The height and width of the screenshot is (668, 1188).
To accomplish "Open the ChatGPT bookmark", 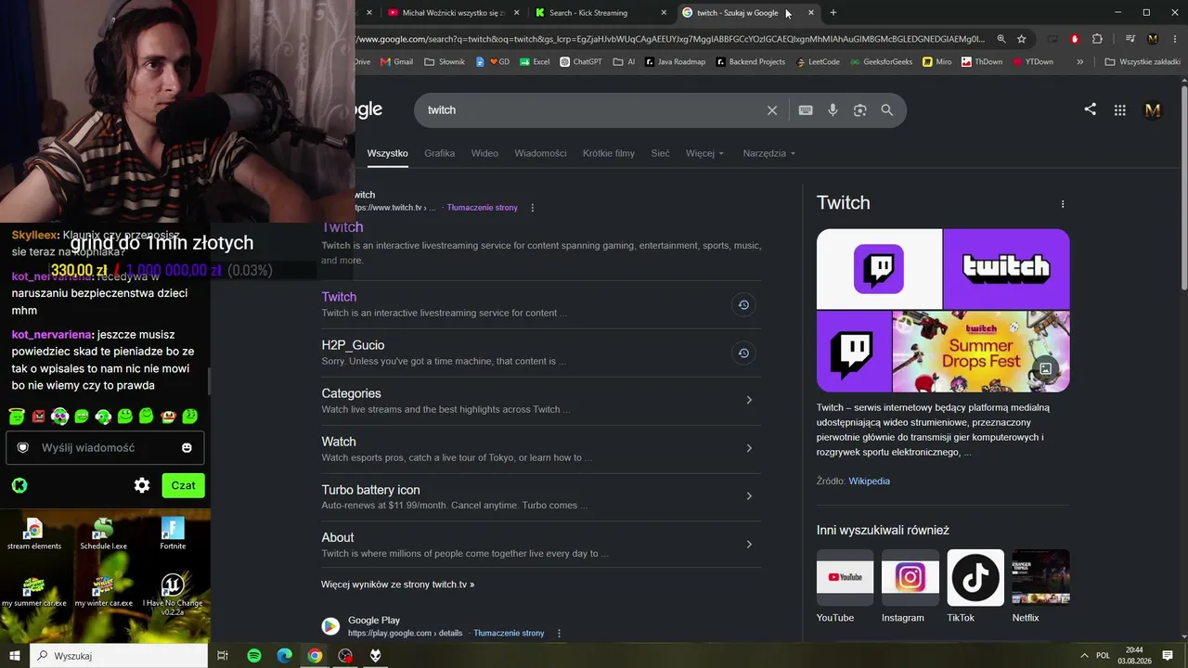I will 581,62.
